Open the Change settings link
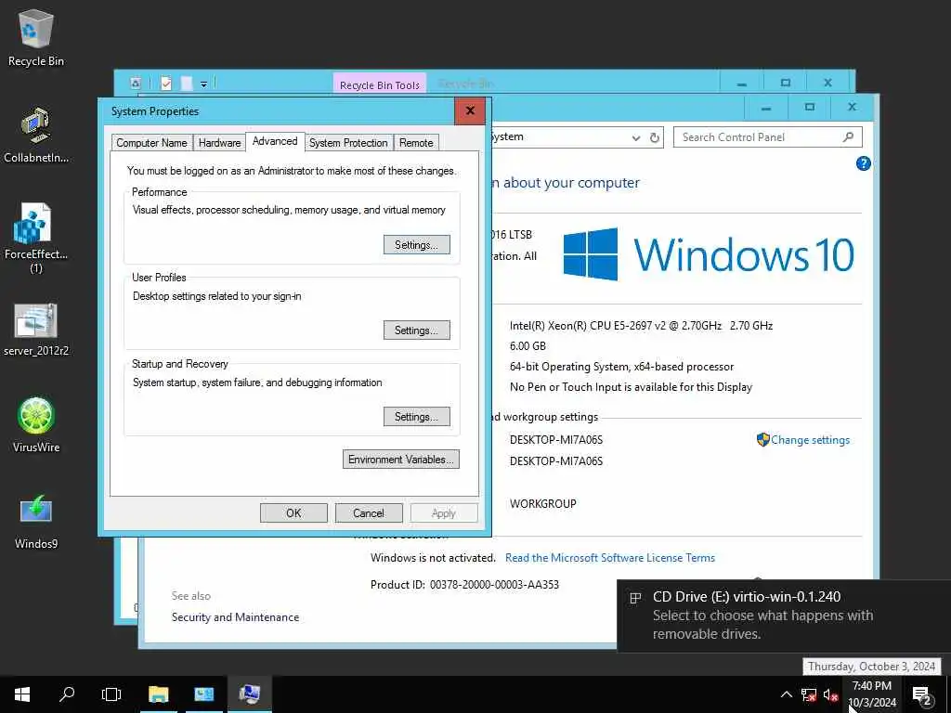The width and height of the screenshot is (951, 713). tap(810, 440)
